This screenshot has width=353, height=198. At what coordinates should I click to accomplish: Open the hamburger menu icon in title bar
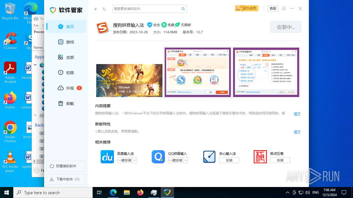[284, 9]
